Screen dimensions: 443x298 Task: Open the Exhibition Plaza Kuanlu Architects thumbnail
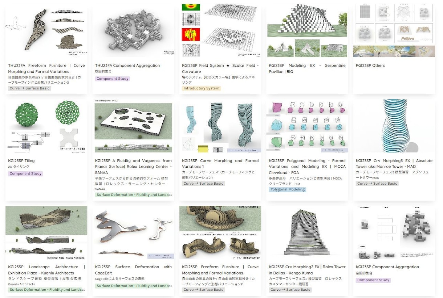pyautogui.click(x=46, y=233)
